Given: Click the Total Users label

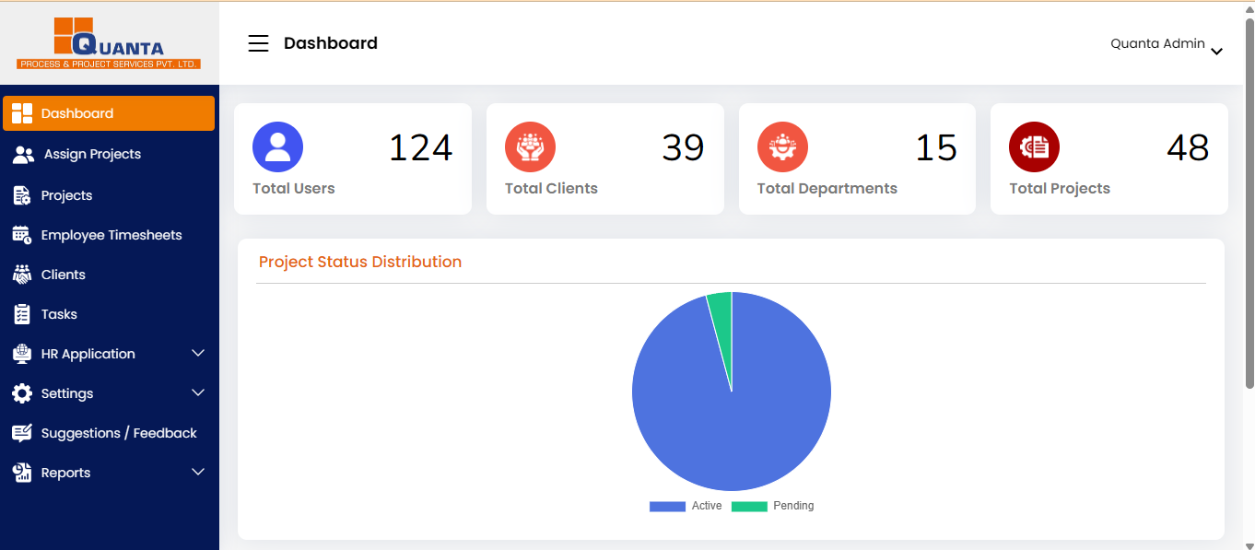Looking at the screenshot, I should tap(294, 188).
